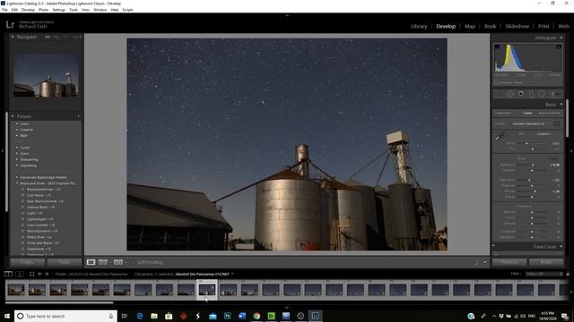574x322 pixels.
Task: Expand the Curve presets group
Action: (x=17, y=148)
